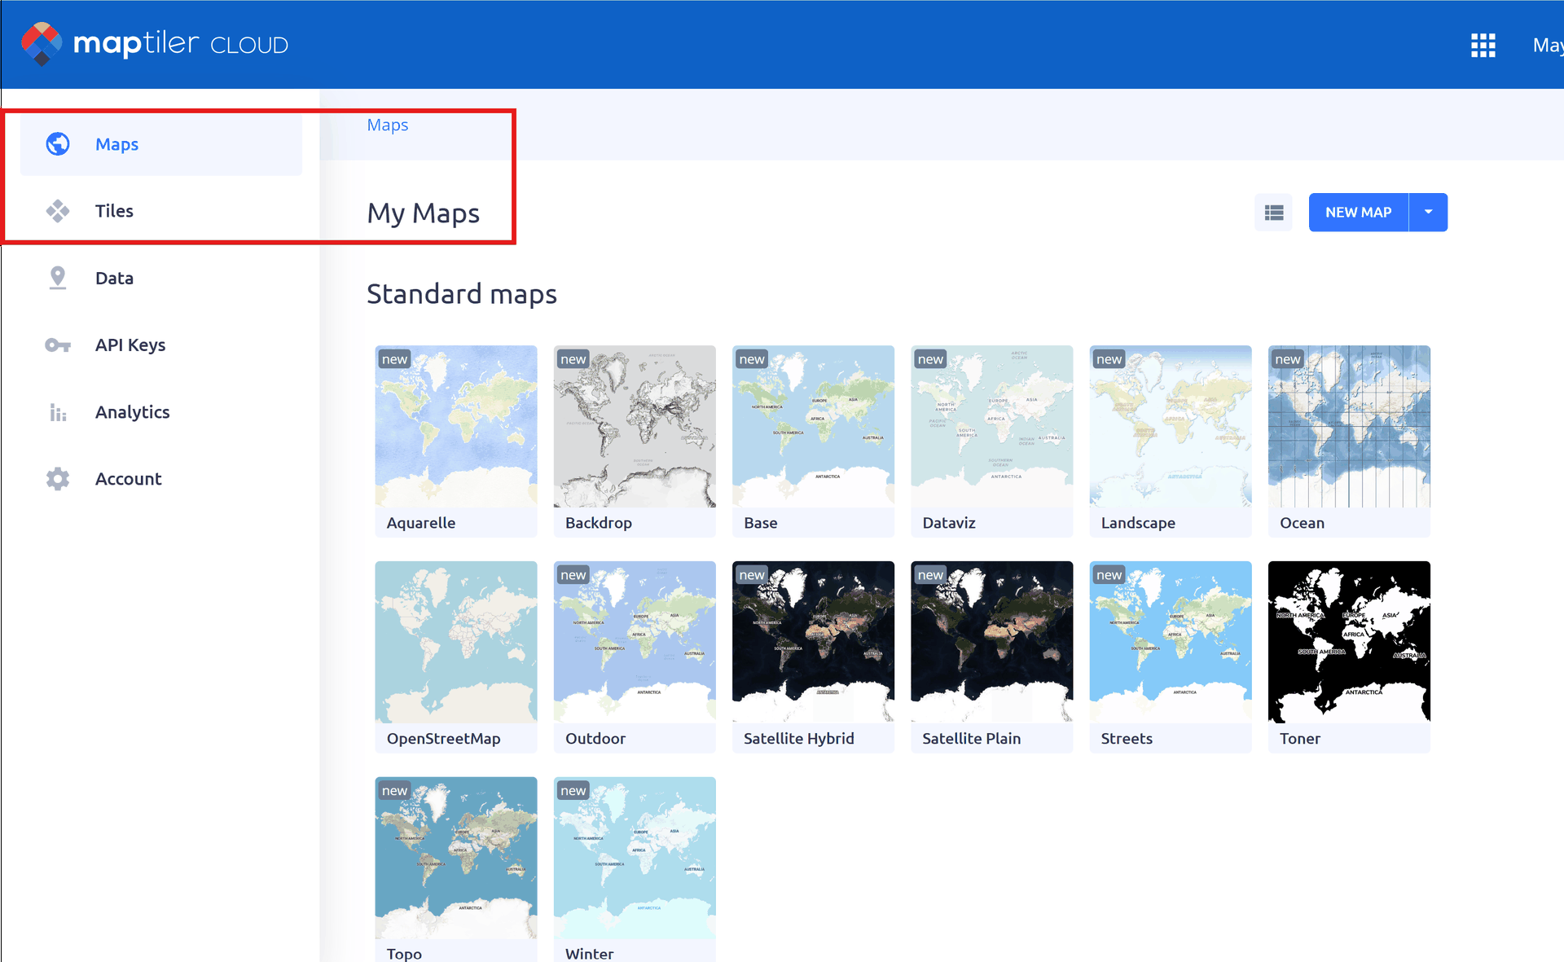The width and height of the screenshot is (1564, 962).
Task: Open the apps grid icon in header
Action: click(x=1483, y=45)
